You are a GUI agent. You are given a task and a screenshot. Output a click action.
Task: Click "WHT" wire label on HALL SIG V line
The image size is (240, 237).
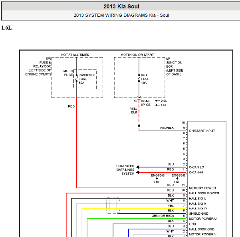pos(170,201)
